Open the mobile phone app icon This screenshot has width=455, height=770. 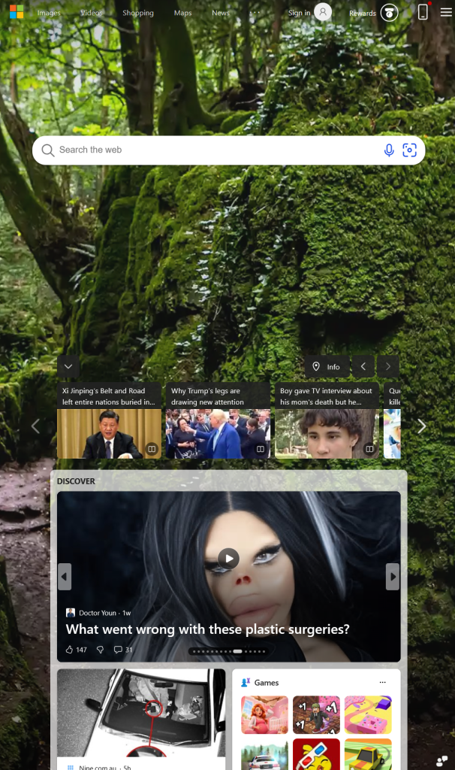[423, 12]
